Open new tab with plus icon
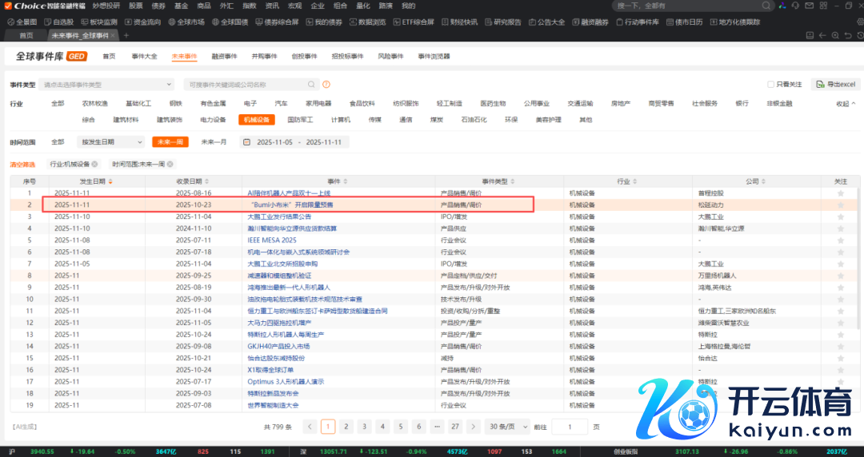864x457 pixels. (x=126, y=35)
